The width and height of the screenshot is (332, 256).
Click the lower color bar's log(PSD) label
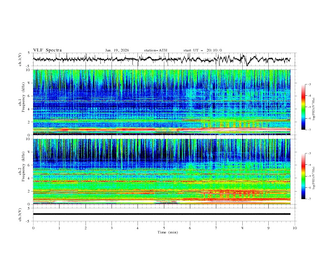(x=314, y=178)
